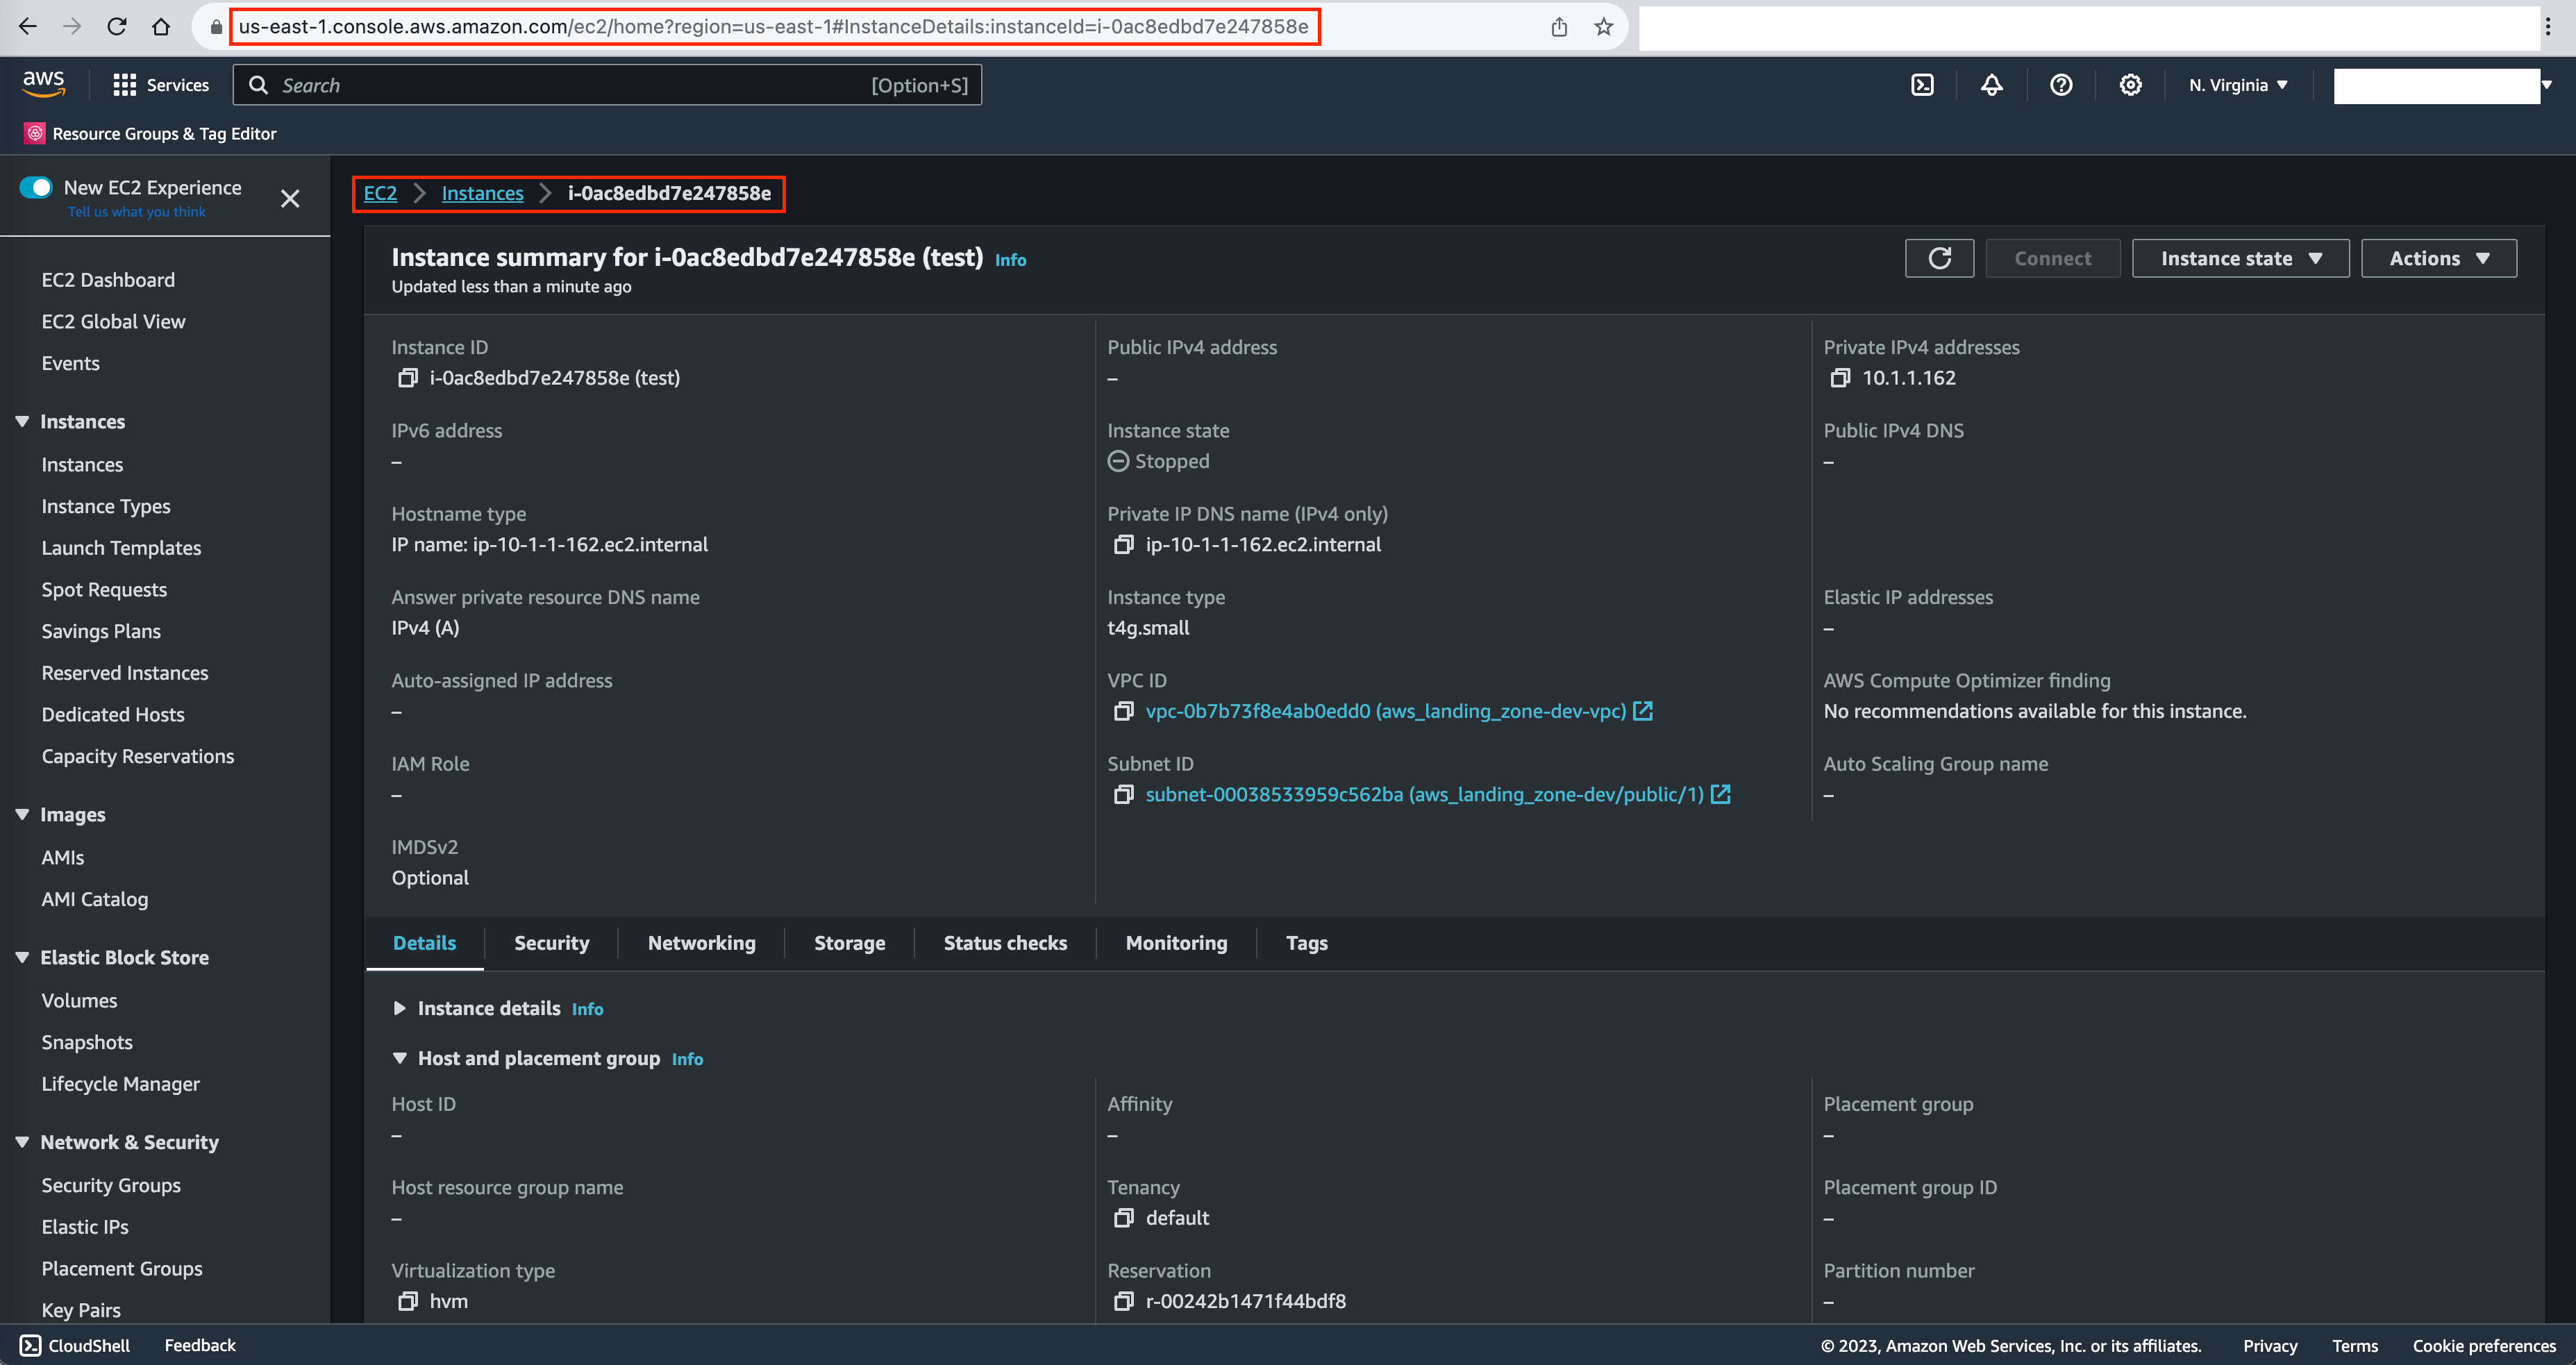Image resolution: width=2576 pixels, height=1365 pixels.
Task: Copy the Reservation ID r-00242b1471f44bdf8
Action: (1123, 1301)
